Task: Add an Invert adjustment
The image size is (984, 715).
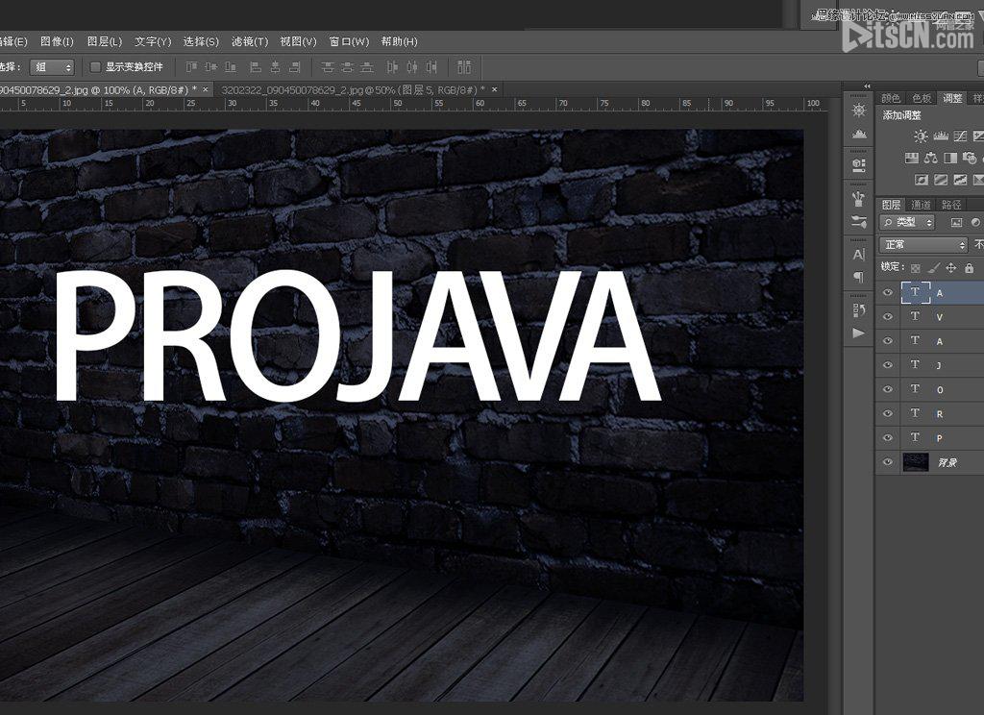Action: 922,180
